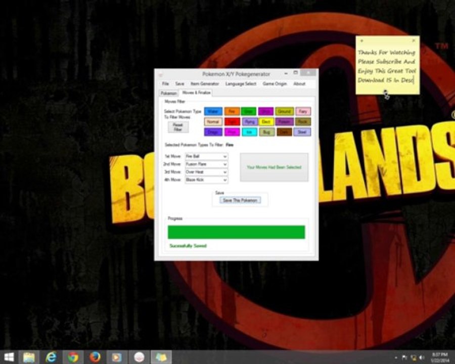Open the Windows Start menu

click(9, 357)
